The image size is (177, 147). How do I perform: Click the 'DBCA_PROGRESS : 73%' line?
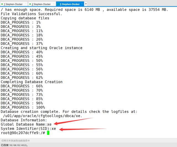click(x=22, y=95)
